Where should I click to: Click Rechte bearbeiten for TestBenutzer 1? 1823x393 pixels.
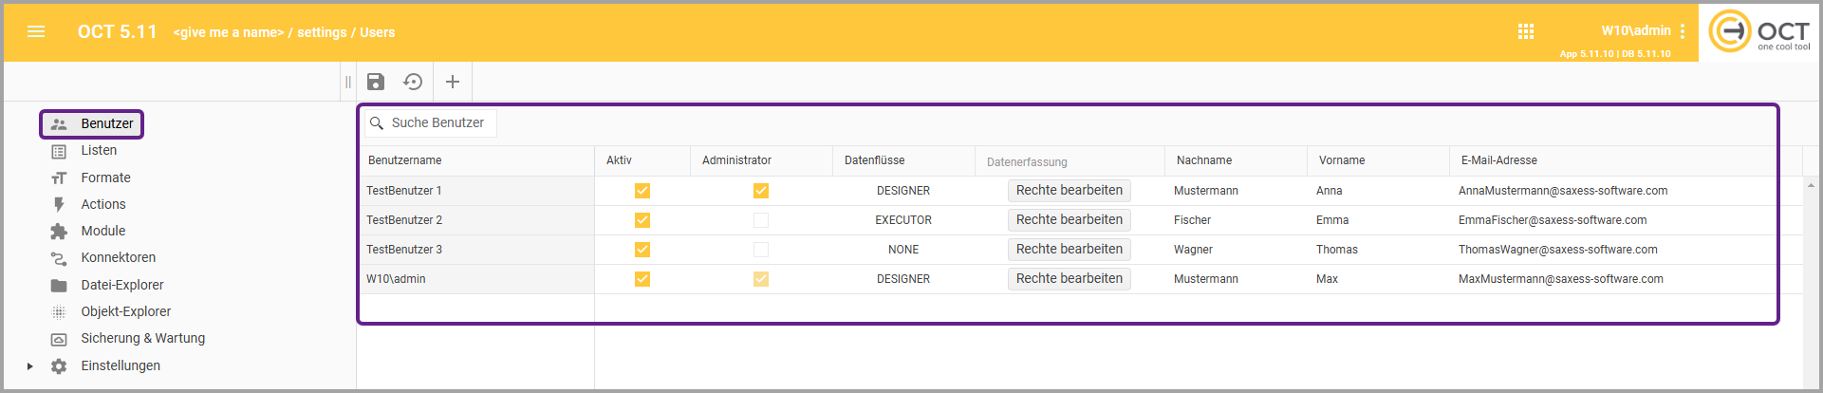click(x=1069, y=191)
